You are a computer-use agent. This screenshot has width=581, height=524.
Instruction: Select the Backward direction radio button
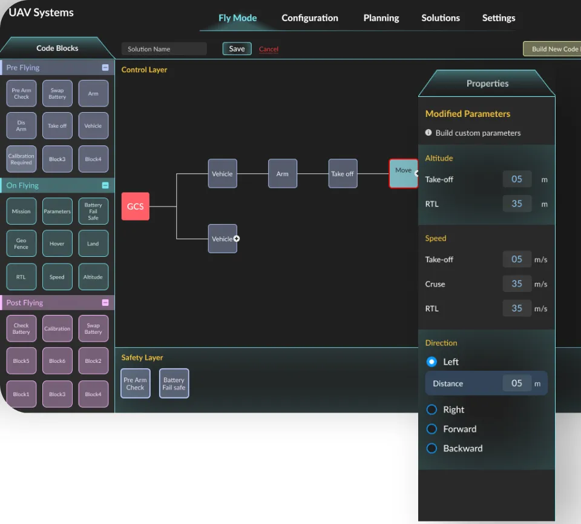pos(432,448)
